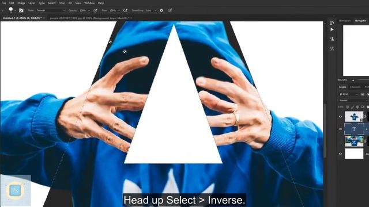The width and height of the screenshot is (369, 207).
Task: Open the Image menu
Action: pos(21,3)
